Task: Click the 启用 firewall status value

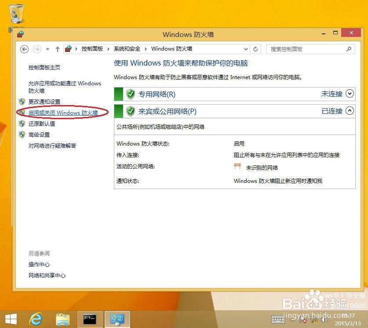Action: (x=239, y=144)
